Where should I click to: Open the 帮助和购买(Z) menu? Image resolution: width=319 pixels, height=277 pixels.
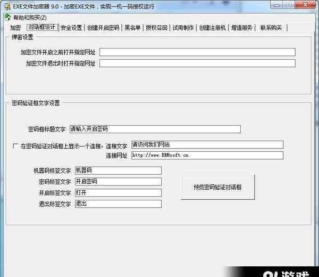[x=30, y=18]
